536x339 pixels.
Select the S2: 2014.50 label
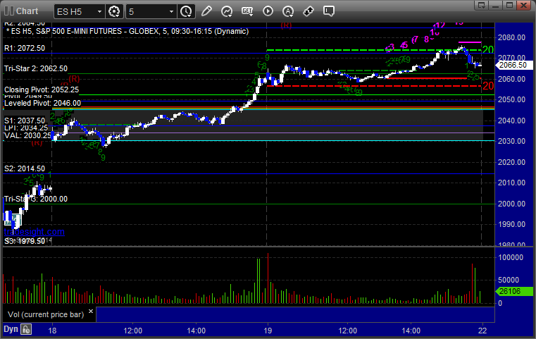click(25, 168)
